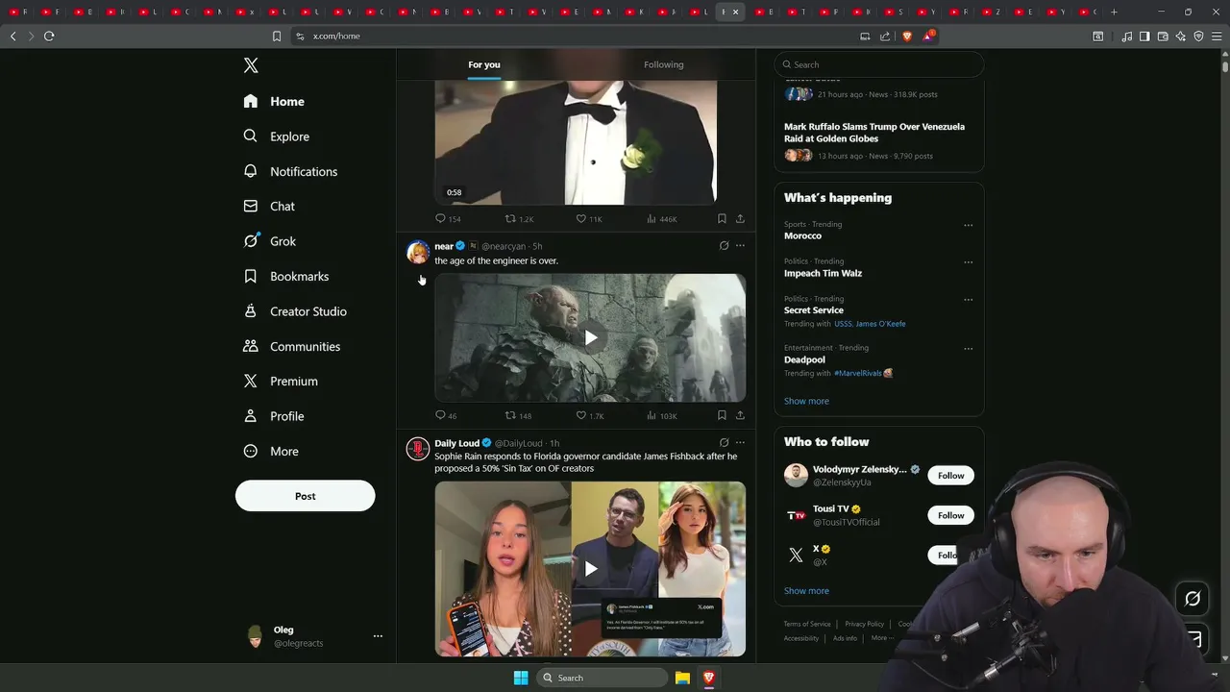This screenshot has width=1230, height=692.
Task: Reply to the tuxedo video post with 154 replies
Action: tap(448, 219)
